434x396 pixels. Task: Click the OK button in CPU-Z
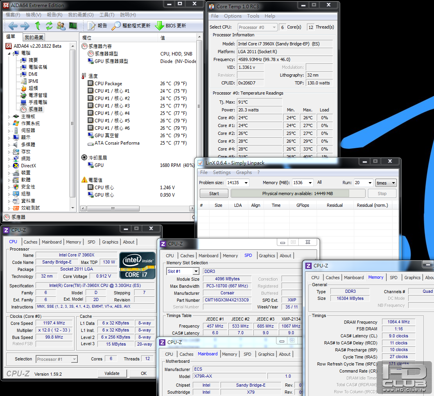tap(143, 373)
